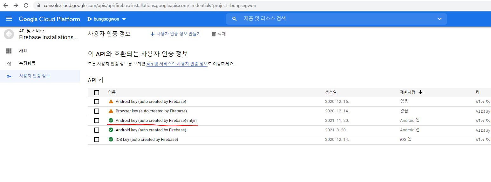This screenshot has height=182, width=491.
Task: Open API 및 서비스의 사용자 인증 정보 link
Action: pos(177,64)
